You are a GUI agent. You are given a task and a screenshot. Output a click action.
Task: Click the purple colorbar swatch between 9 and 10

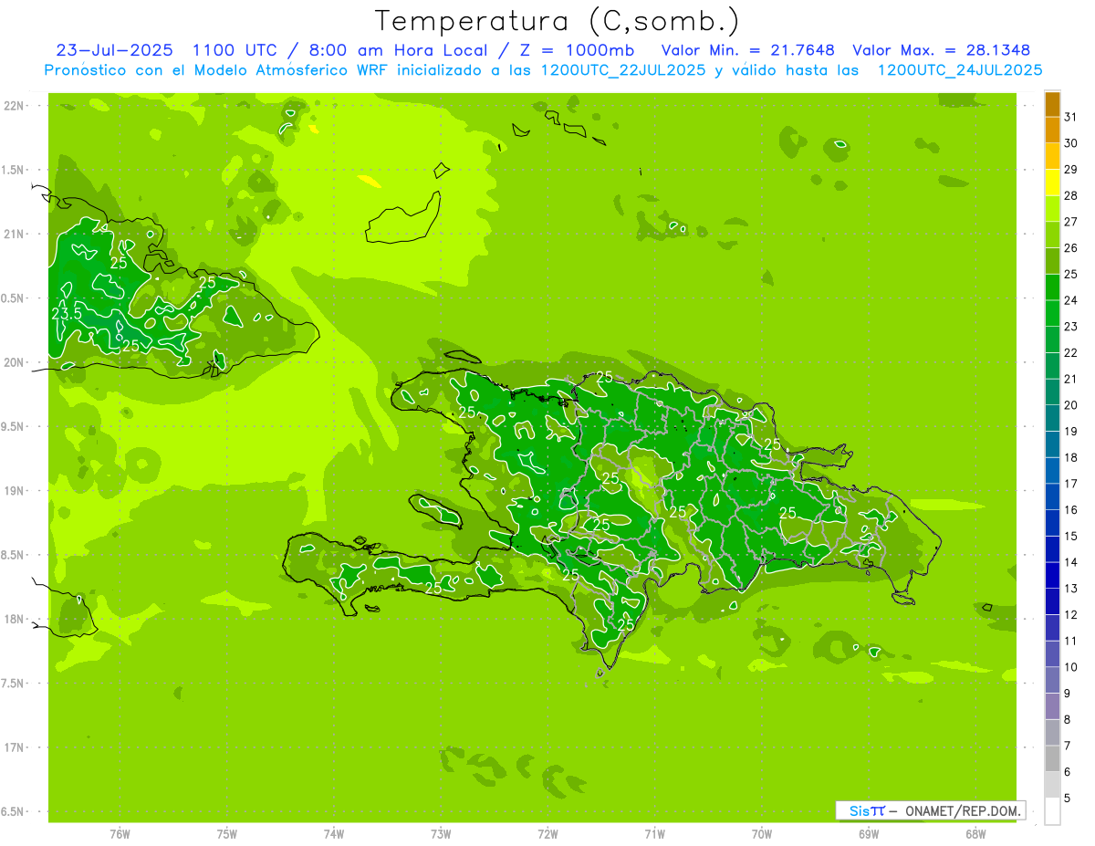pos(1052,680)
